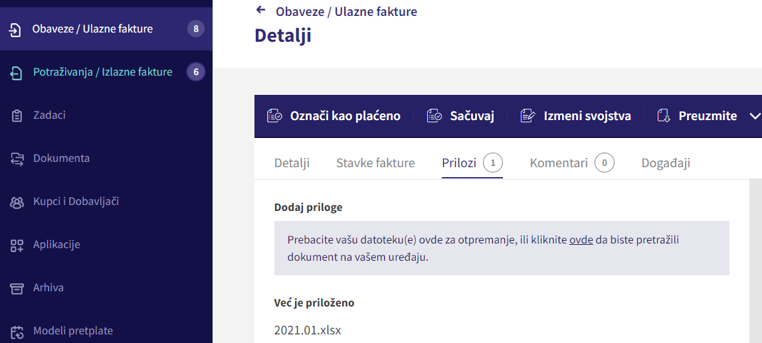Screen dimensions: 762x343
Task: Switch to the Detalji tab
Action: 292,163
